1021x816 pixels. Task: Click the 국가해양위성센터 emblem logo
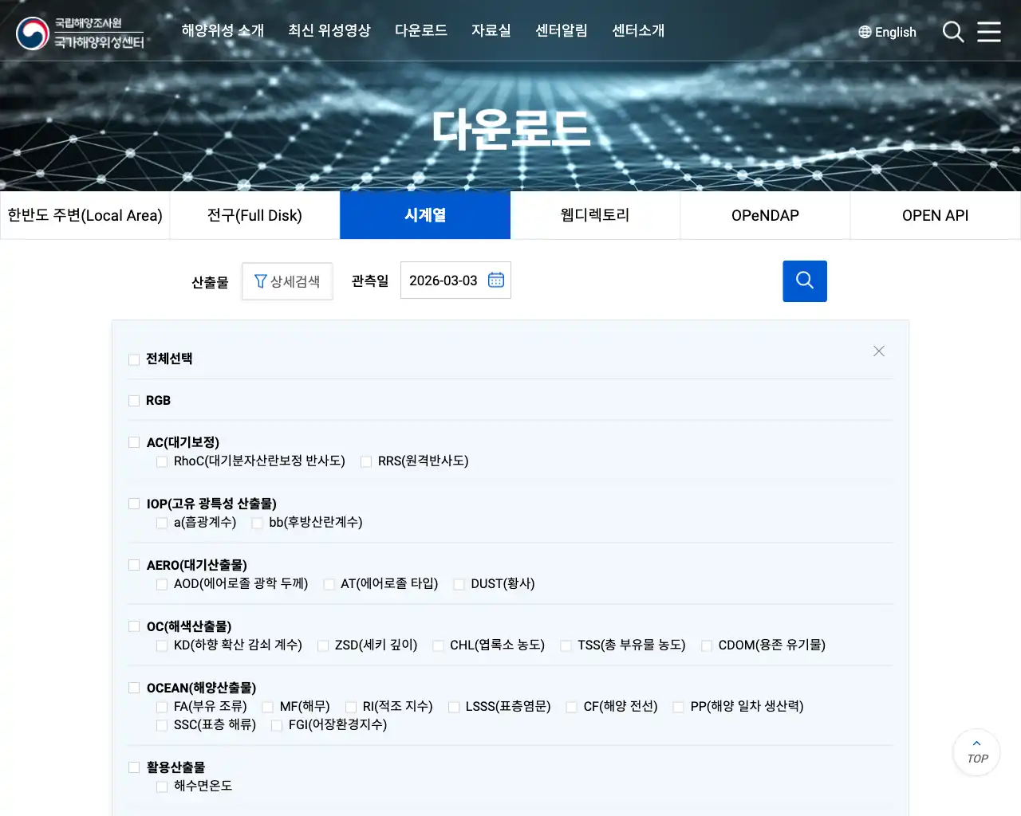pos(32,33)
